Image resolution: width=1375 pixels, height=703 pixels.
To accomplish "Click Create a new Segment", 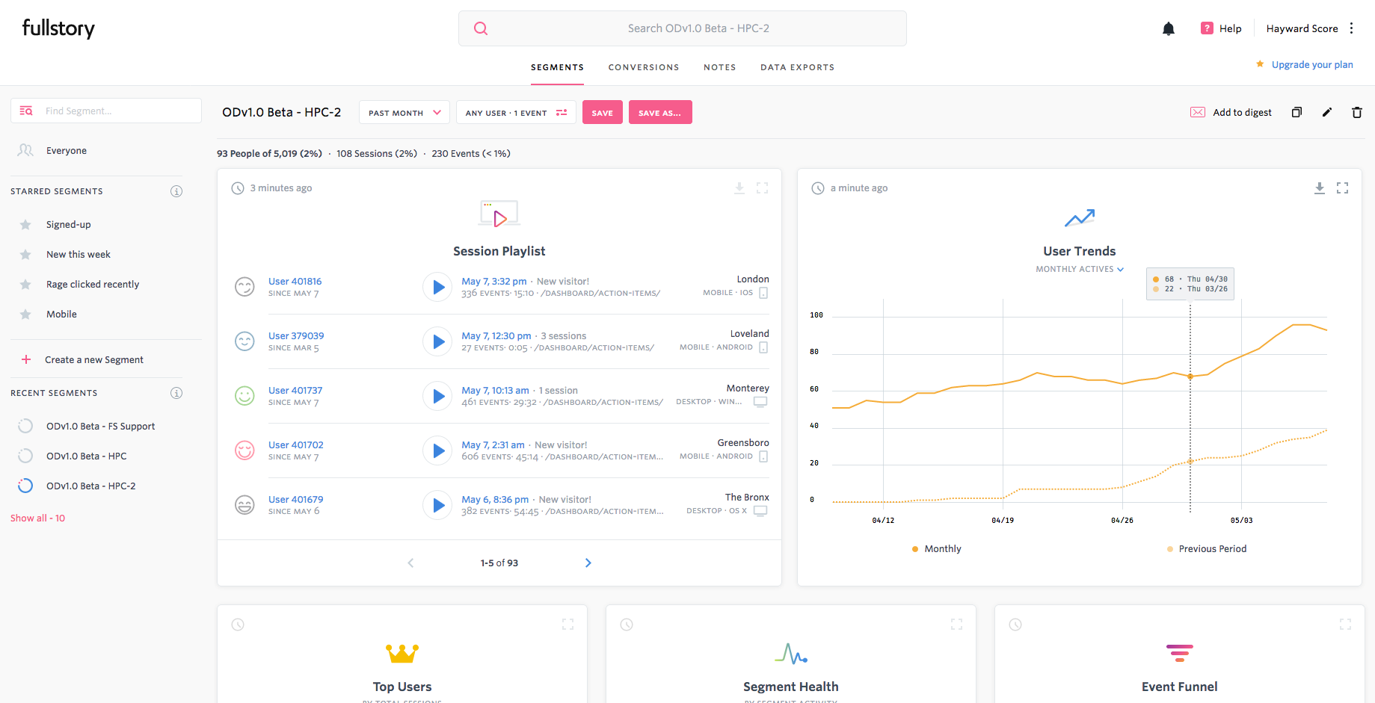I will (x=94, y=360).
